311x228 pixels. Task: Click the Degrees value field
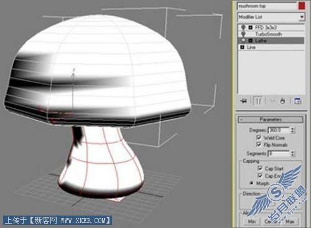point(279,130)
